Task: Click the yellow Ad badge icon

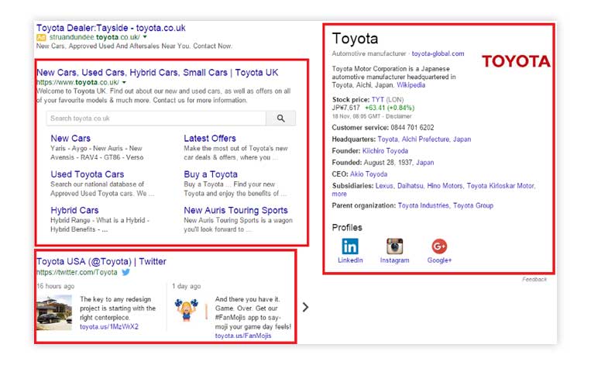Action: pyautogui.click(x=41, y=37)
